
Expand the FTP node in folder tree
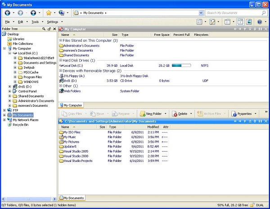point(4,110)
